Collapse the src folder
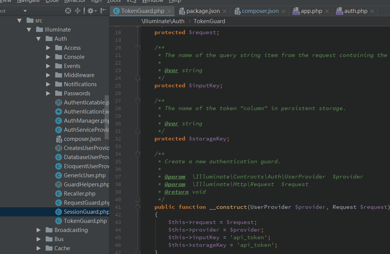 point(19,21)
